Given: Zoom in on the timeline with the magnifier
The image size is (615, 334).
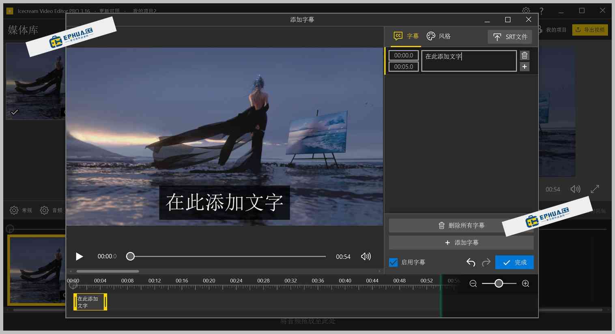Looking at the screenshot, I should pyautogui.click(x=525, y=283).
